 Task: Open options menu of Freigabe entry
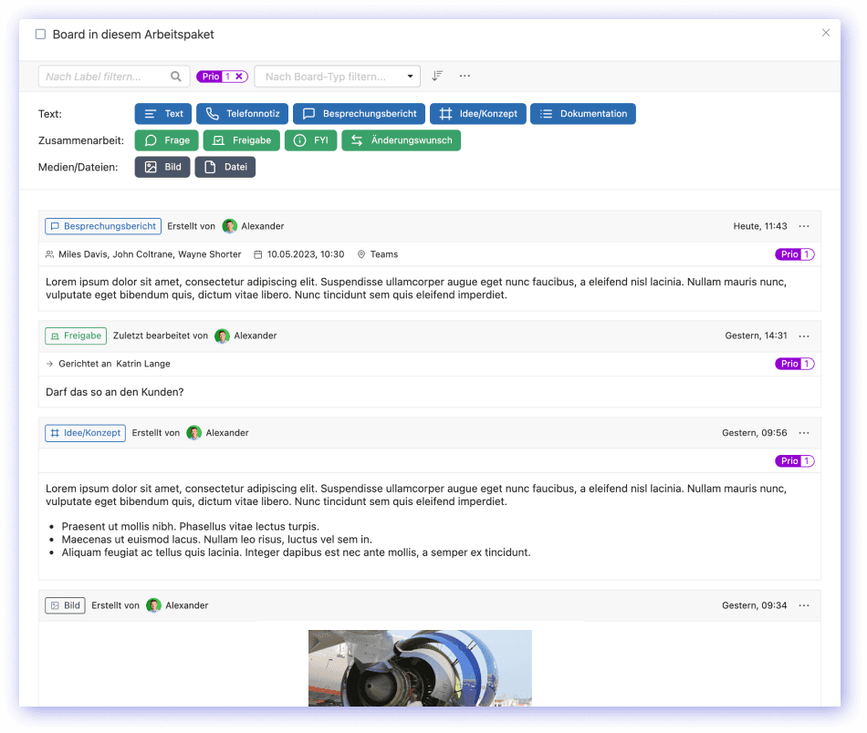tap(804, 336)
